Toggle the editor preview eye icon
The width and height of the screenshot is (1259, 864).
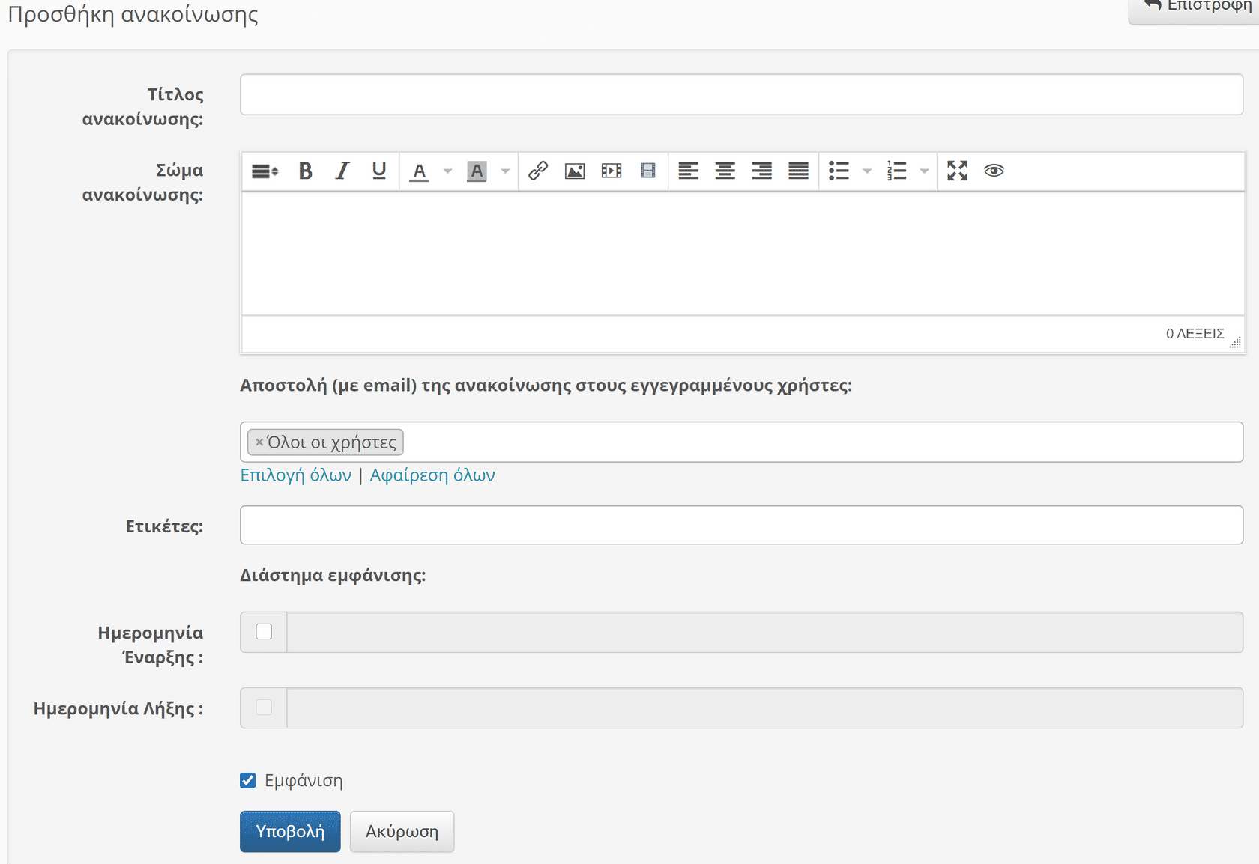tap(994, 171)
